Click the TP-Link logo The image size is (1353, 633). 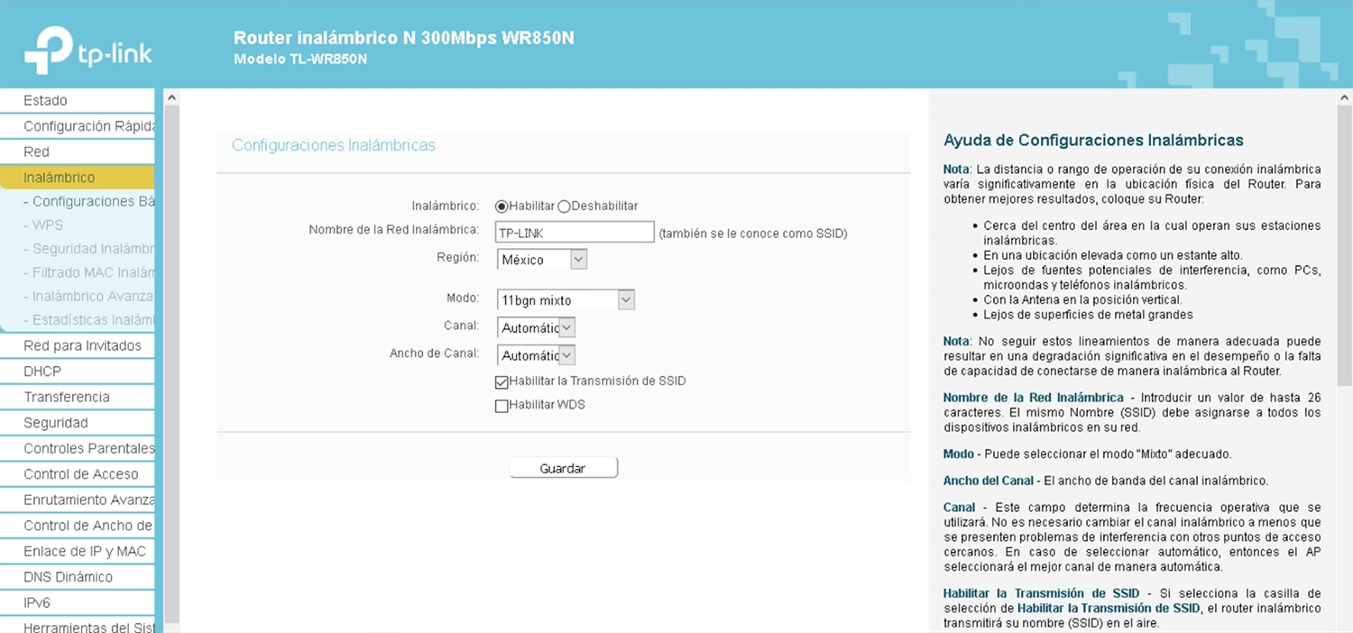pyautogui.click(x=87, y=50)
